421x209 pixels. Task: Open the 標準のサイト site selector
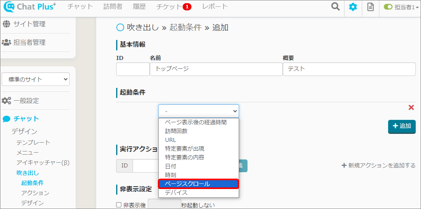point(36,79)
